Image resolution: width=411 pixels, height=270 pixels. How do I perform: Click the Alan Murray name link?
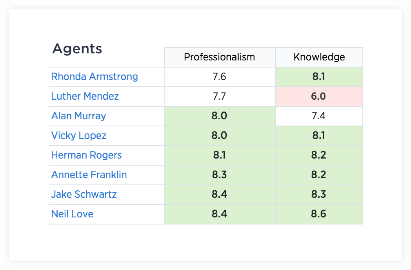point(78,116)
